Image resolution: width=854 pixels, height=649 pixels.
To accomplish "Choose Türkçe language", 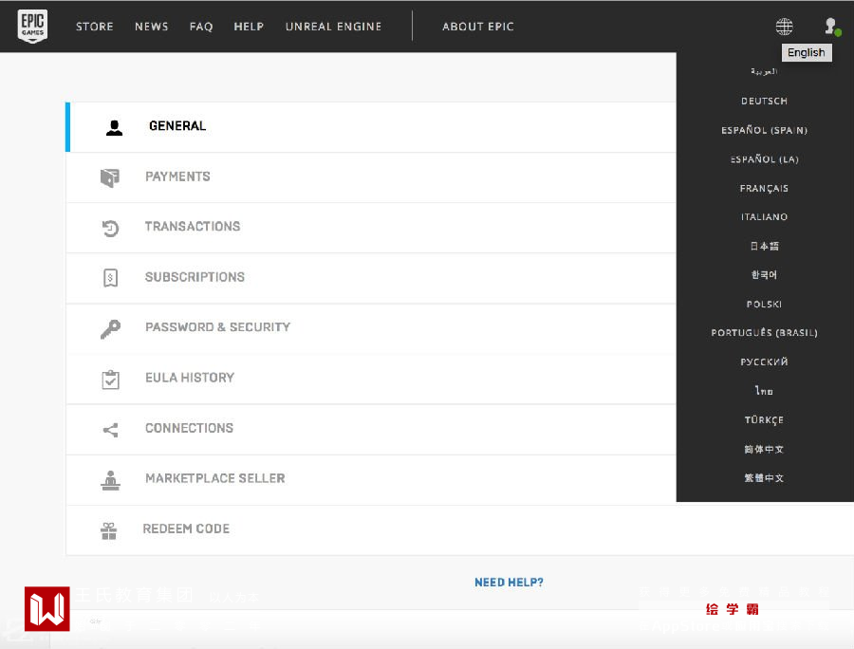I will tap(764, 419).
